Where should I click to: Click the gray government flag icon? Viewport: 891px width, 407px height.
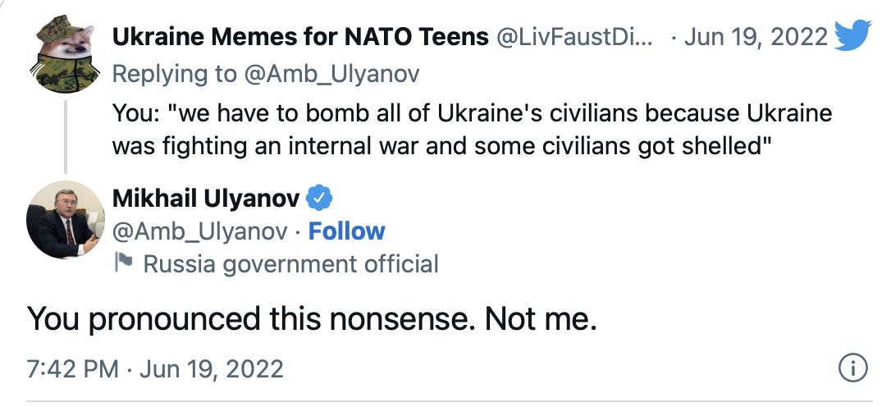(125, 263)
